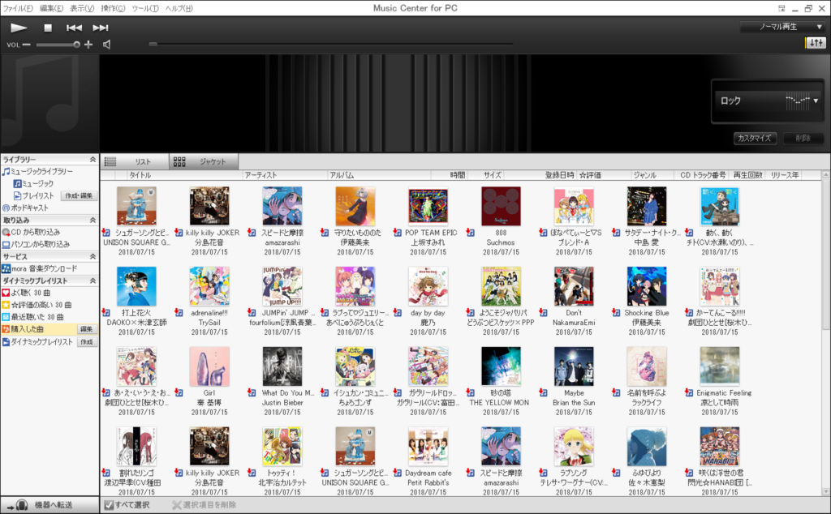
Task: Select the 最近聴いた 30 曲 playlist
Action: [32, 317]
